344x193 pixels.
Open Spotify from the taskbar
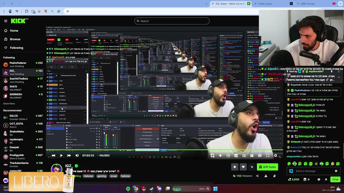[128, 189]
